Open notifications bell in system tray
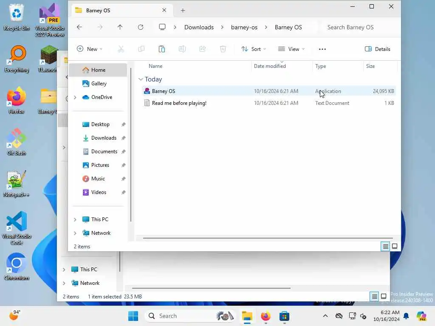435x326 pixels. (x=406, y=316)
